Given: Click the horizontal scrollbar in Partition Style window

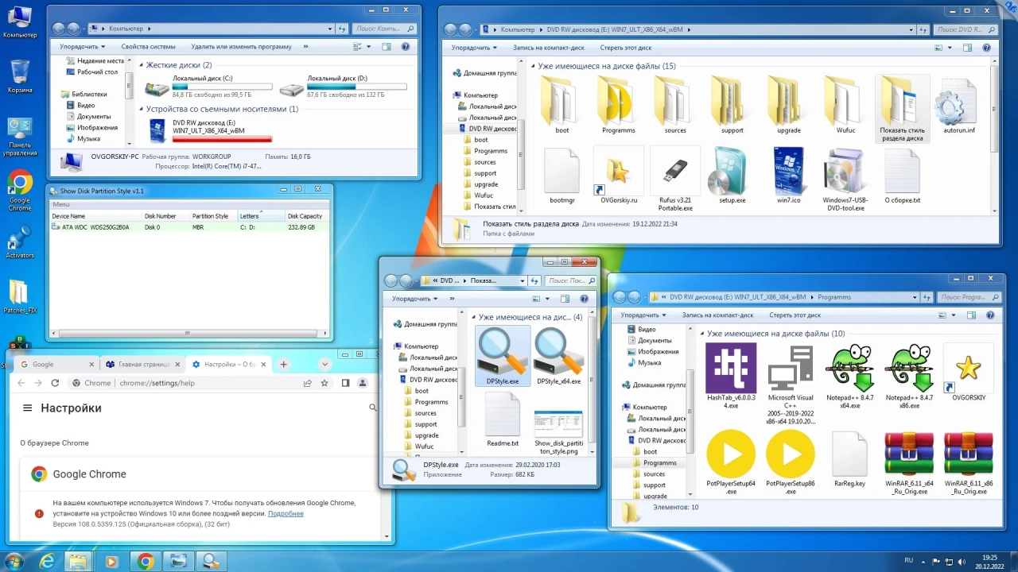Looking at the screenshot, I should point(188,333).
